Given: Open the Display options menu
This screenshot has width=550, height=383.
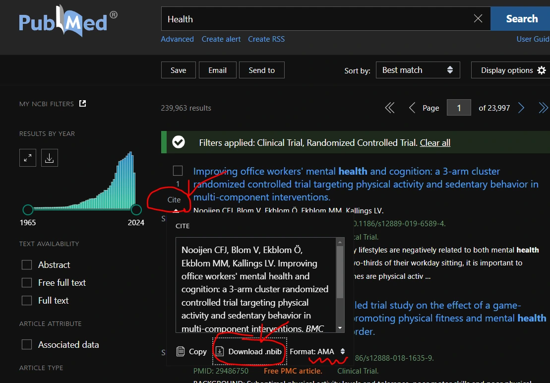Looking at the screenshot, I should (512, 70).
